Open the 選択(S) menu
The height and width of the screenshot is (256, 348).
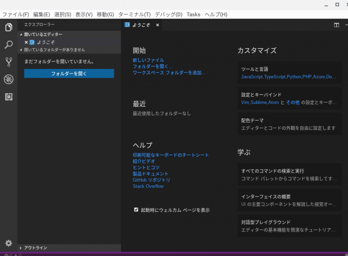pyautogui.click(x=63, y=15)
